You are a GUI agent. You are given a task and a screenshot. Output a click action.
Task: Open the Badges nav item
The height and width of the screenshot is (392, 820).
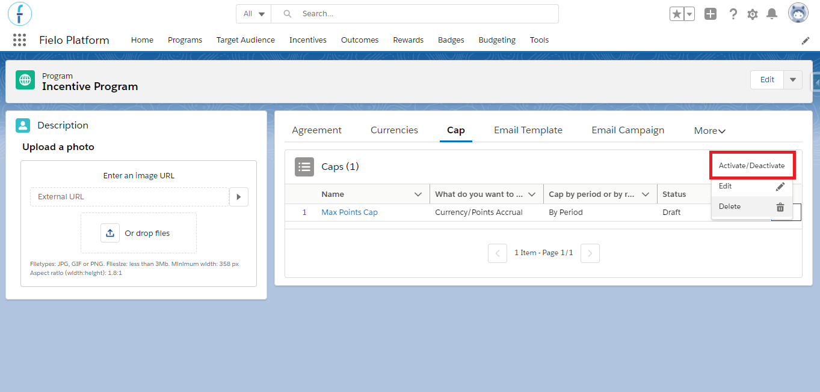451,40
